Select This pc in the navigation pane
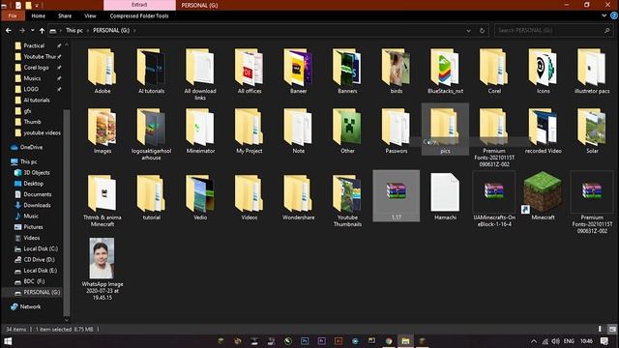619x348 pixels. coord(28,161)
